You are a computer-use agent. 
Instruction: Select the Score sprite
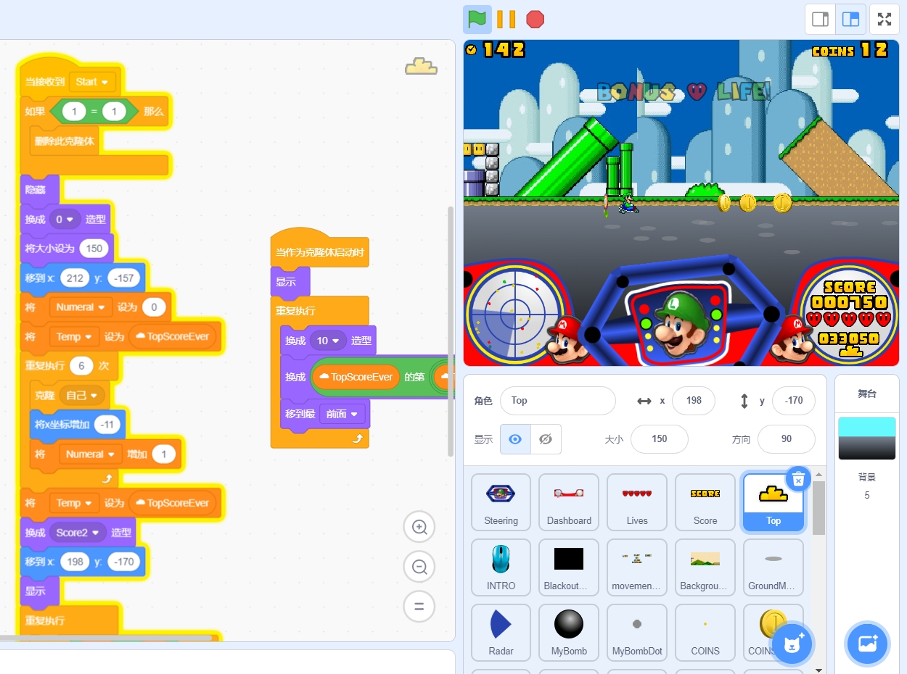pyautogui.click(x=705, y=503)
